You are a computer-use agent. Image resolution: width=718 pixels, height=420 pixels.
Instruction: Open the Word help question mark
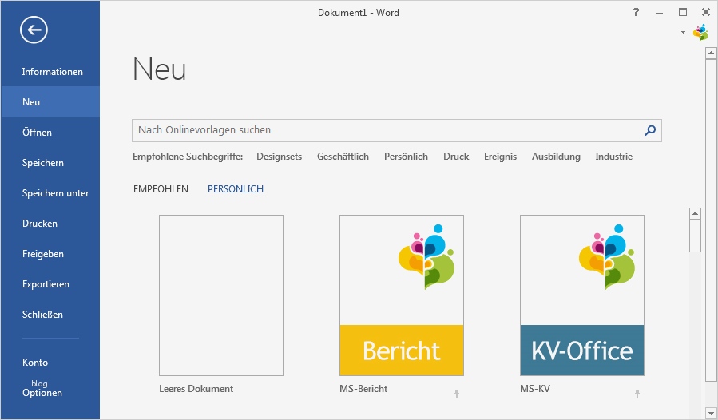coord(636,12)
